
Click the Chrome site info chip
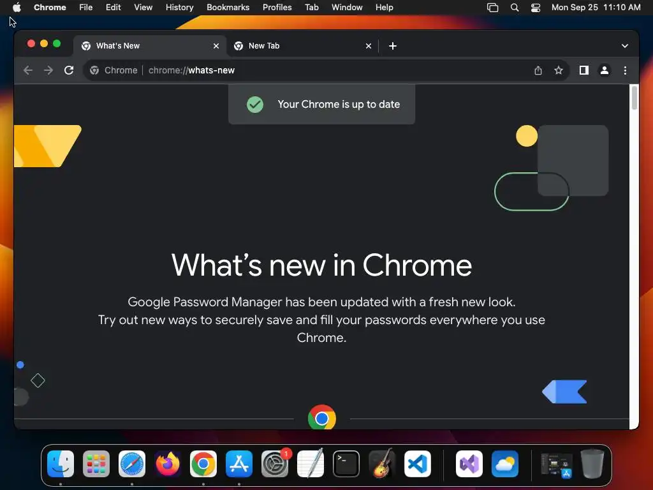114,70
